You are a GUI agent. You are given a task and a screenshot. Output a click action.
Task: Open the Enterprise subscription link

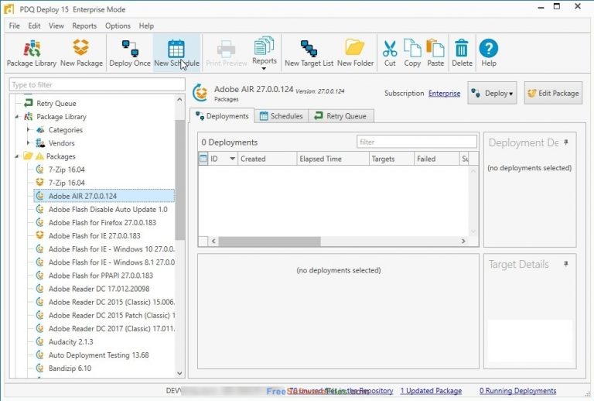tap(444, 93)
